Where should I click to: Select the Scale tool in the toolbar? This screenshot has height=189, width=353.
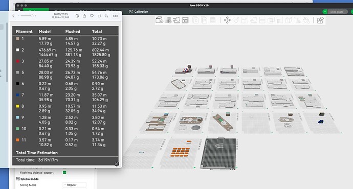point(245,20)
